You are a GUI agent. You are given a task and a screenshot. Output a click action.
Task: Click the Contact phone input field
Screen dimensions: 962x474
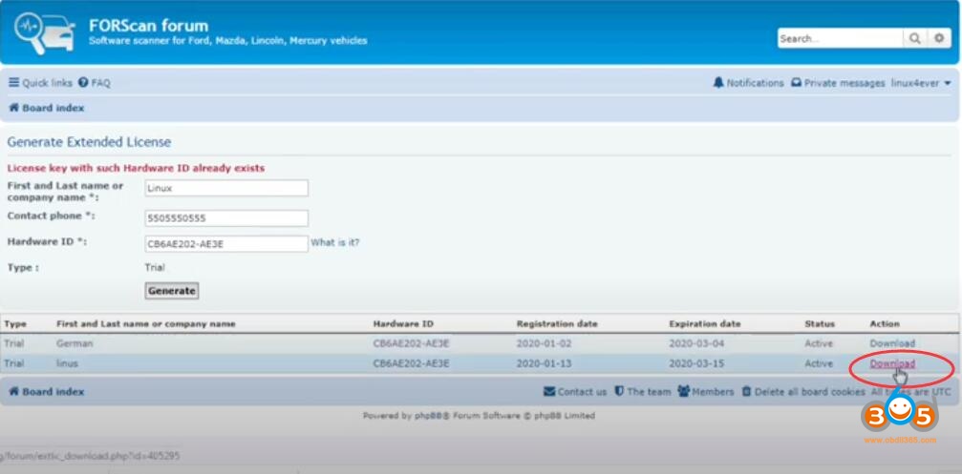226,218
